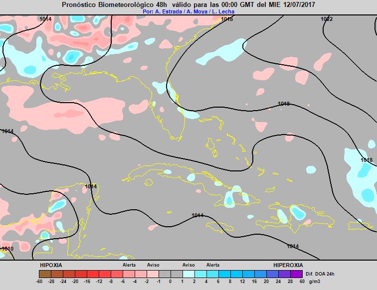
Task: Select the HIPEROXIA legend heading
Action: tap(288, 265)
